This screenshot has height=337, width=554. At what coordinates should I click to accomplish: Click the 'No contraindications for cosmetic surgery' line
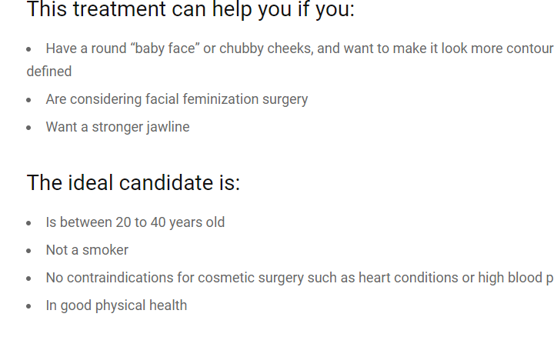point(299,278)
